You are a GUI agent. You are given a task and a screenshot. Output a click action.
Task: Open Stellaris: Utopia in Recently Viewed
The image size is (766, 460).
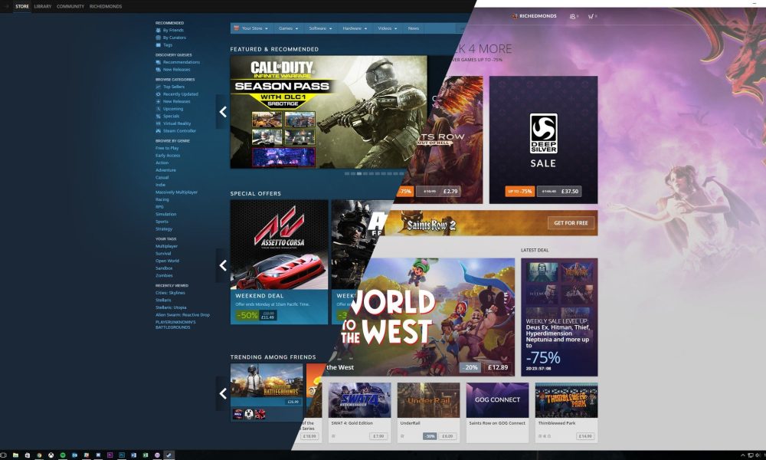click(171, 307)
